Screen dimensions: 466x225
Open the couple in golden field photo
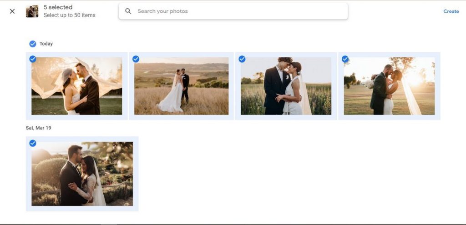(x=181, y=86)
